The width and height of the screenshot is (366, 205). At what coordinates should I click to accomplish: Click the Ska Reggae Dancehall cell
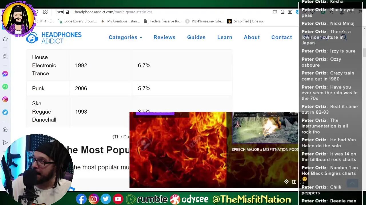(47, 112)
